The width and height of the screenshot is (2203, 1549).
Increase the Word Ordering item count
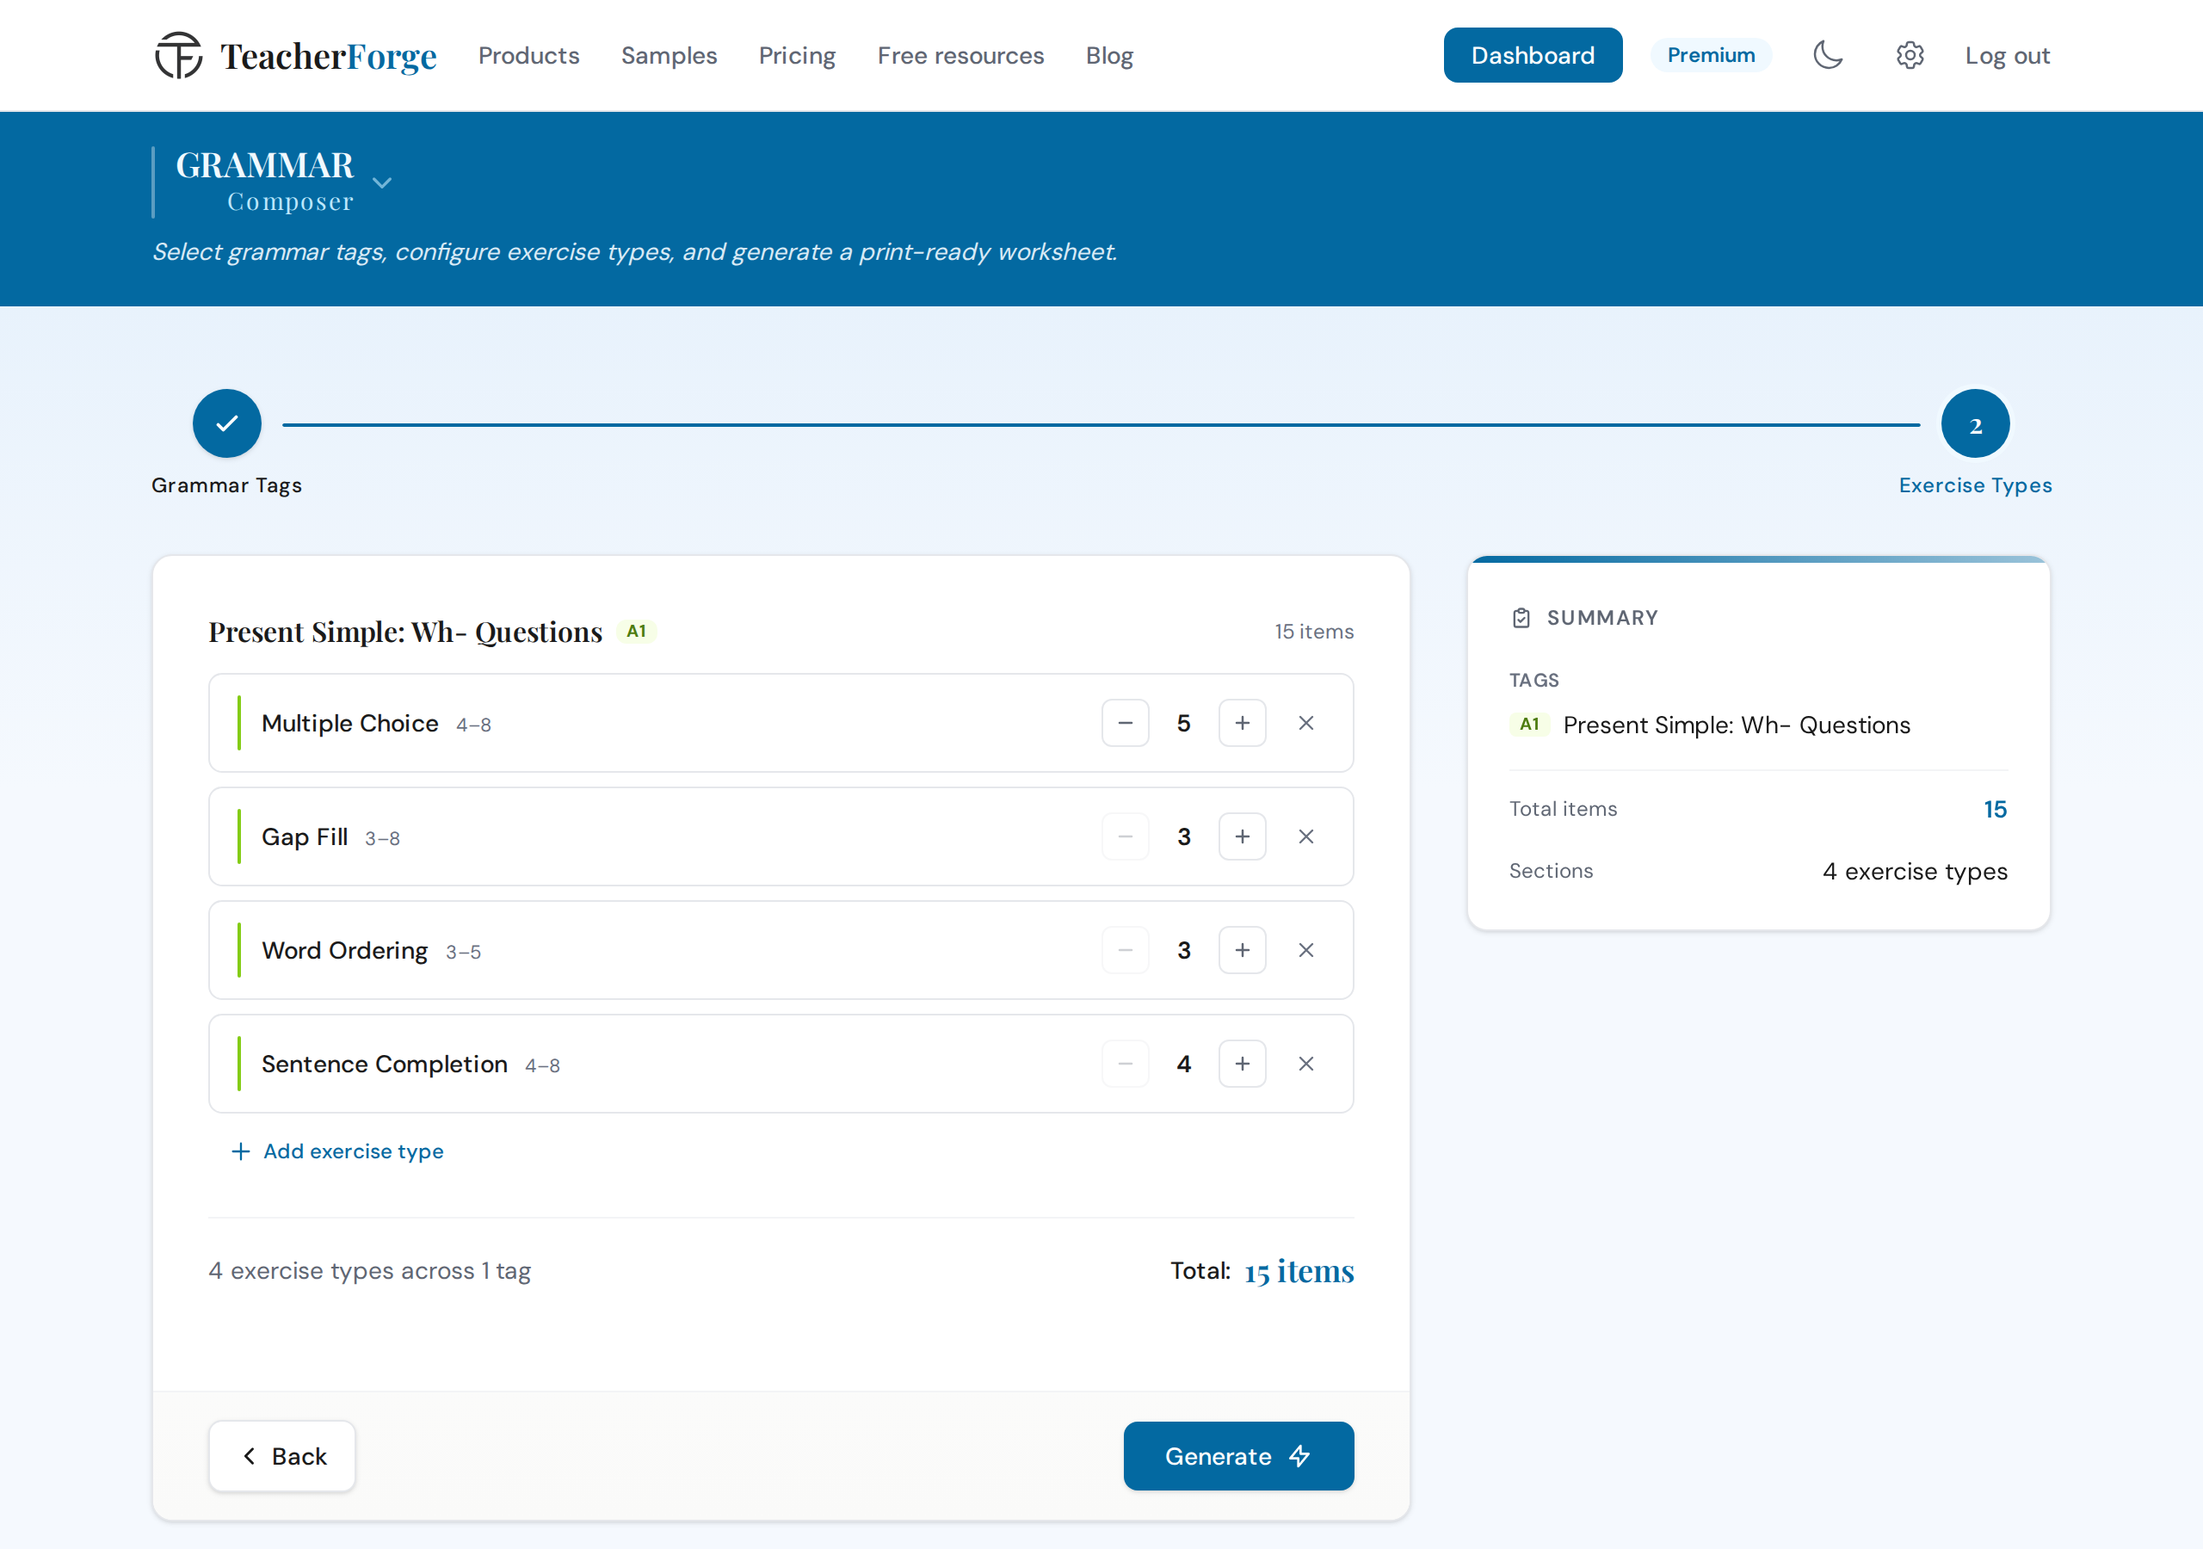[1242, 950]
